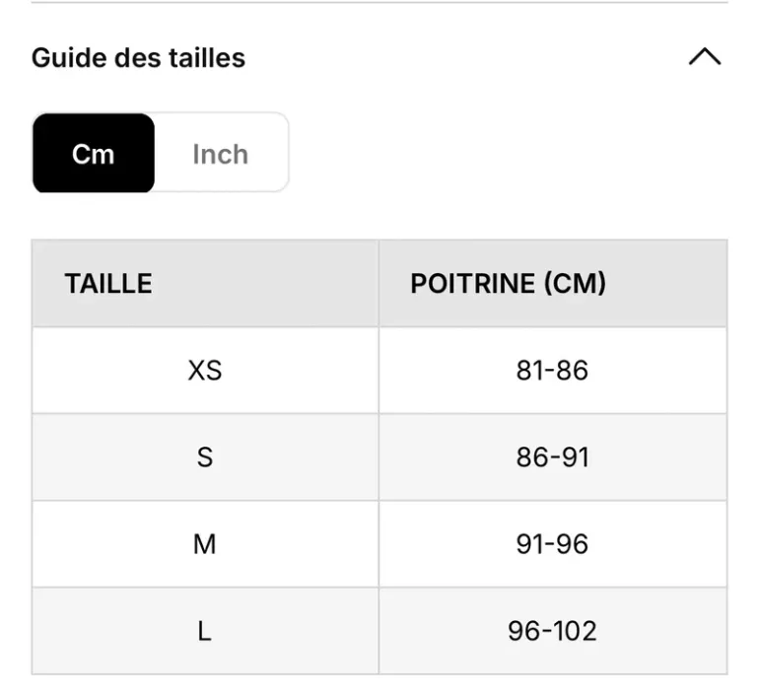The height and width of the screenshot is (696, 759).
Task: Click the Cm/Inch unit switch container
Action: 161,153
